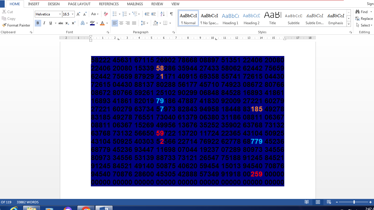Image resolution: width=374 pixels, height=210 pixels.
Task: Click the Replace button in Editing
Action: point(364,18)
